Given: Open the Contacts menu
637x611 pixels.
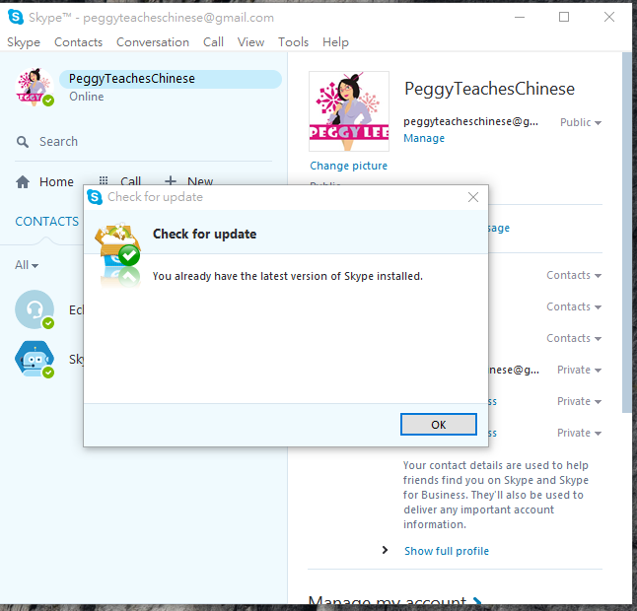Looking at the screenshot, I should click(79, 42).
